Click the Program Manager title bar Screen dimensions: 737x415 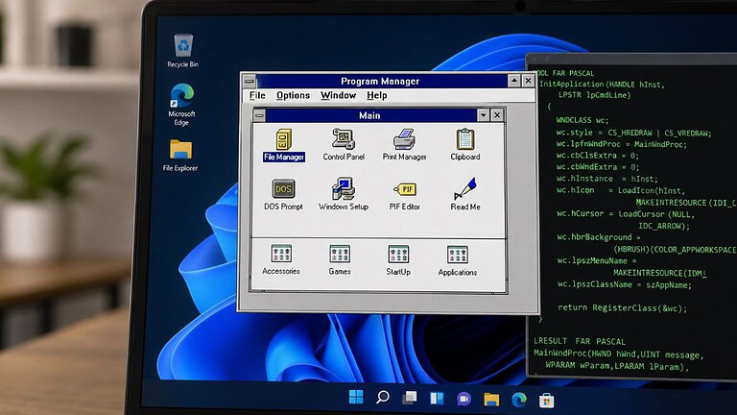[380, 81]
